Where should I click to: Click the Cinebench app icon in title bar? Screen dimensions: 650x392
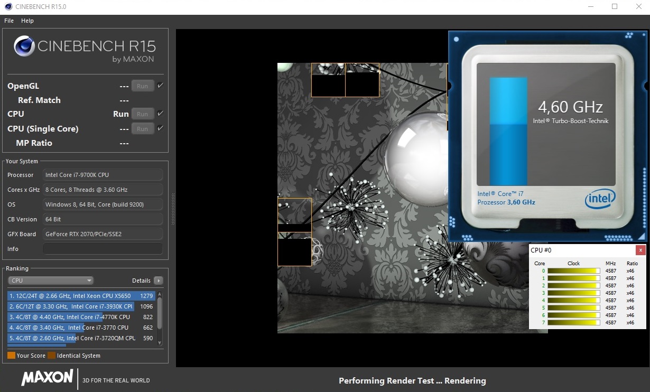7,7
